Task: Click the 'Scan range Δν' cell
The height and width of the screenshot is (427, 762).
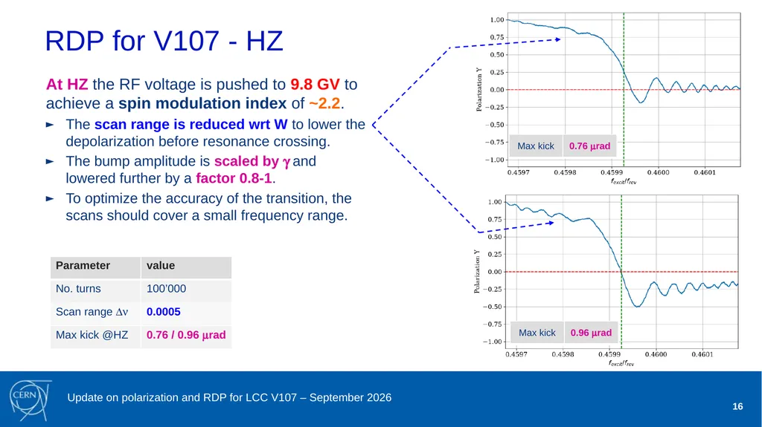Action: (95, 313)
